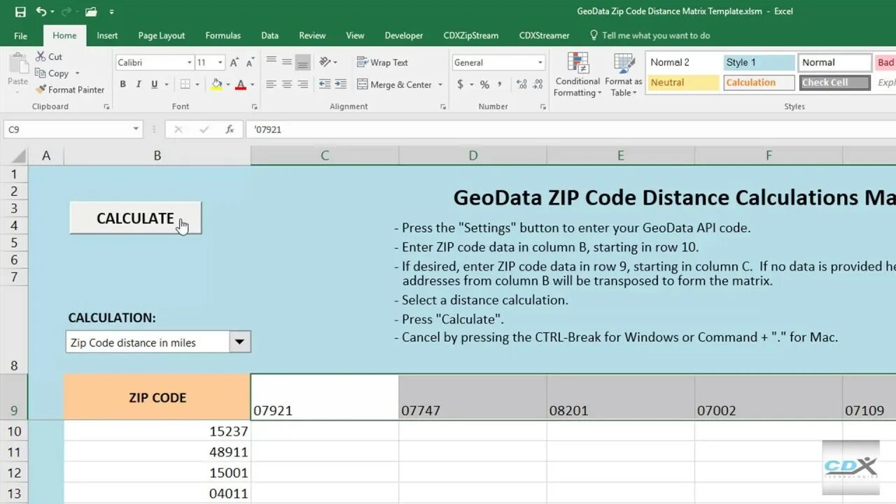
Task: Click the CALCULATE button
Action: (x=135, y=218)
